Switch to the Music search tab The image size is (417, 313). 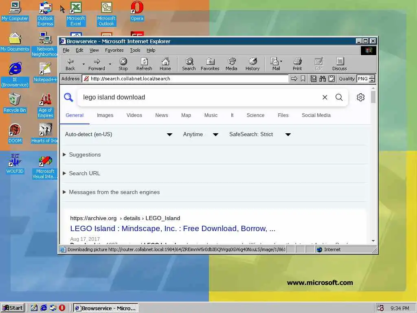coord(211,115)
